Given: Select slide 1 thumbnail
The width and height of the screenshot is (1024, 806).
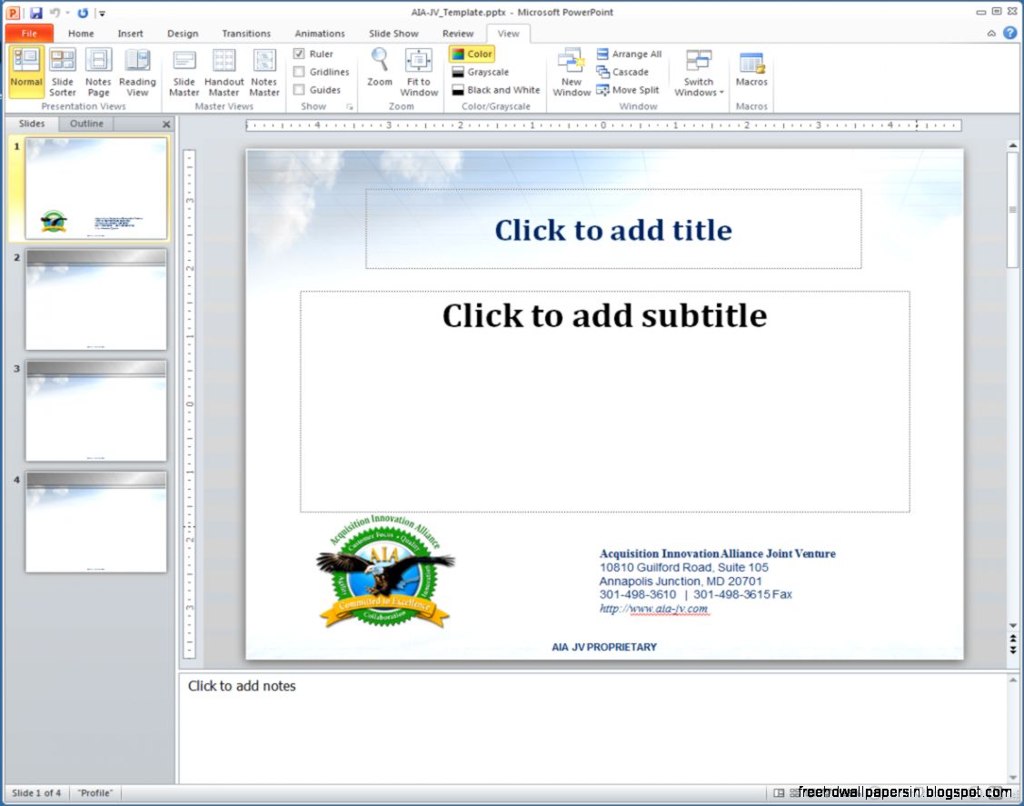Looking at the screenshot, I should (x=96, y=189).
